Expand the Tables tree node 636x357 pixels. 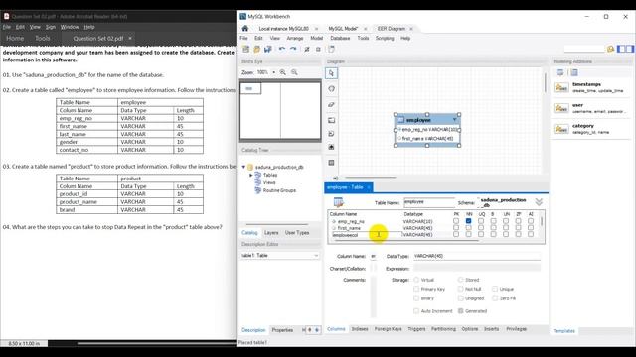point(251,175)
